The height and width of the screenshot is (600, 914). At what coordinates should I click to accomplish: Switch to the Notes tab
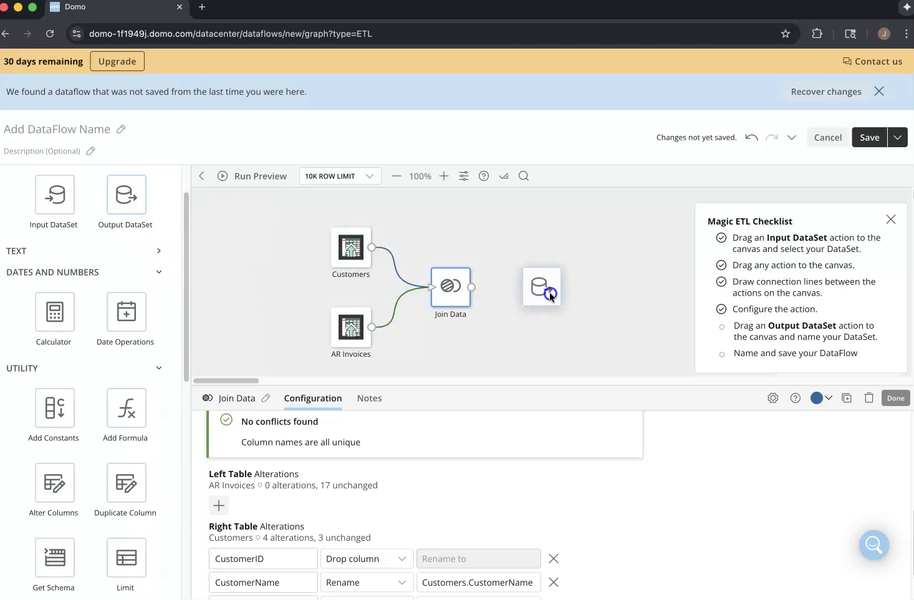tap(369, 398)
